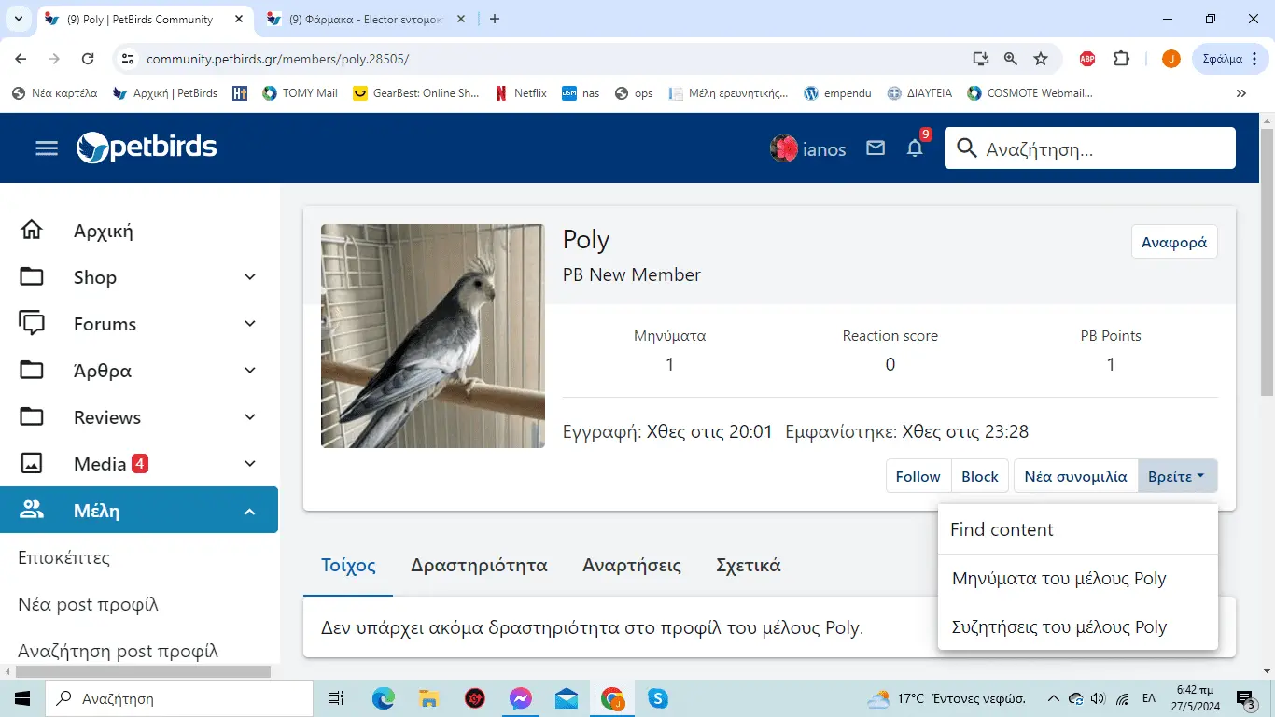Viewport: 1275px width, 717px height.
Task: Open Poly's cockatiel profile photo
Action: coord(433,336)
